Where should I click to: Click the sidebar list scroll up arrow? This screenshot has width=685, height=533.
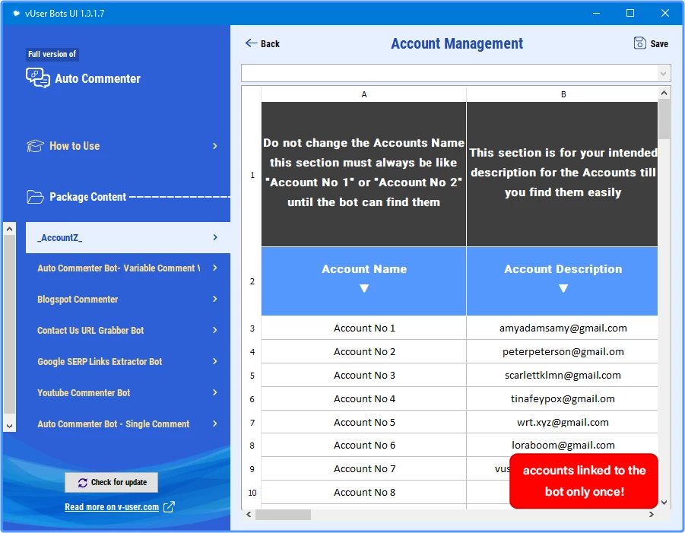click(10, 229)
